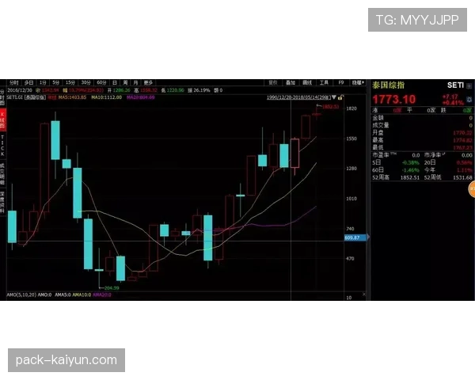Switch chart to 日 daily period

115,82
